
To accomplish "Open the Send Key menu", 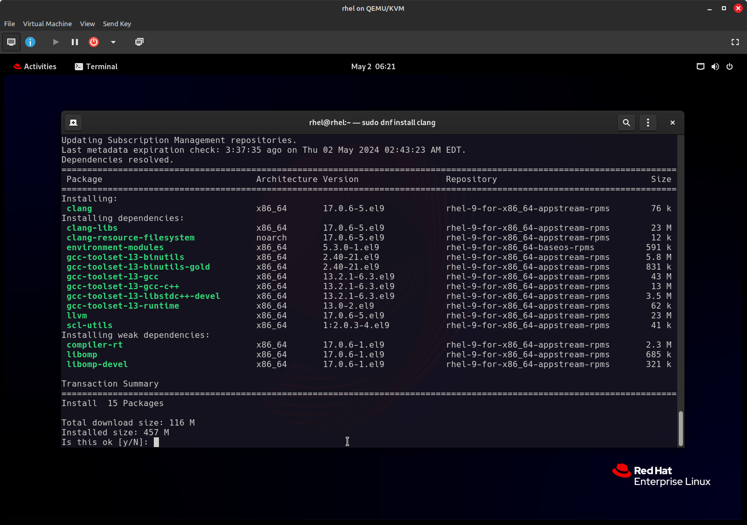I will tap(117, 24).
